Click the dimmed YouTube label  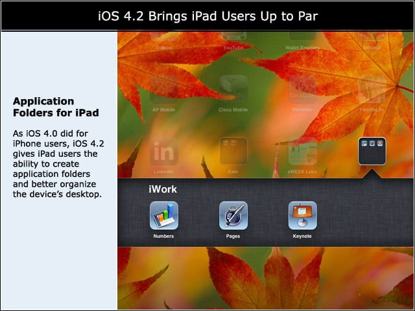coord(233,48)
